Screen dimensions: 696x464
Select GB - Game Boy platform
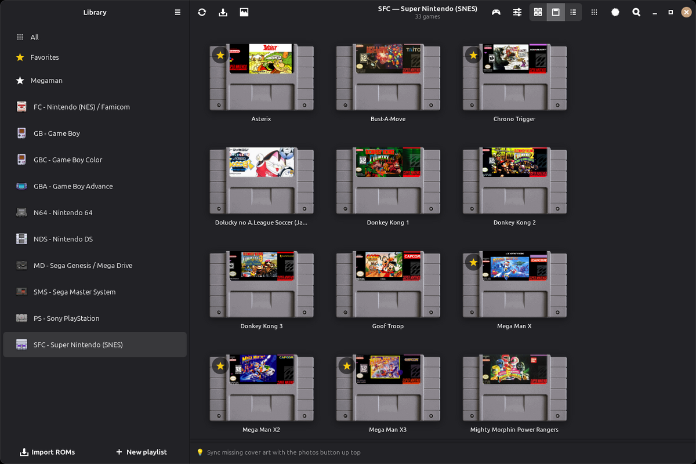pyautogui.click(x=95, y=133)
